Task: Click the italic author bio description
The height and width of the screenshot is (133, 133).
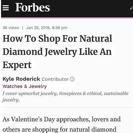Action: coord(66,96)
